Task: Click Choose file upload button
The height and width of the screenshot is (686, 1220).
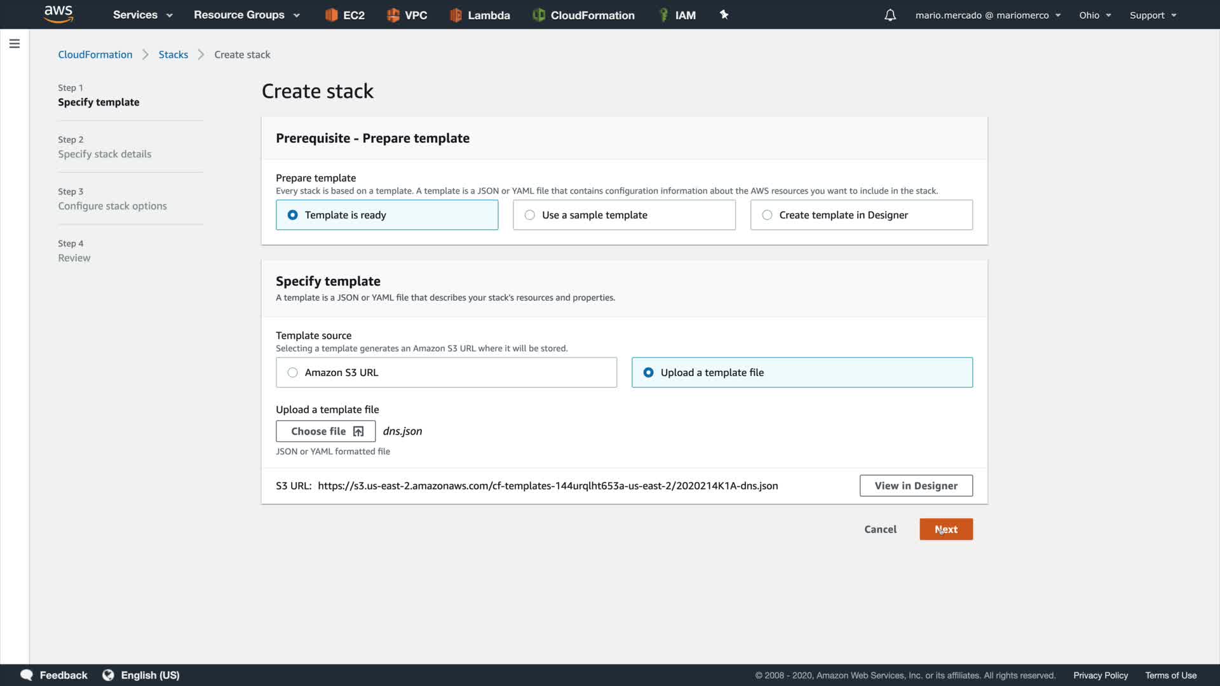Action: [x=325, y=431]
